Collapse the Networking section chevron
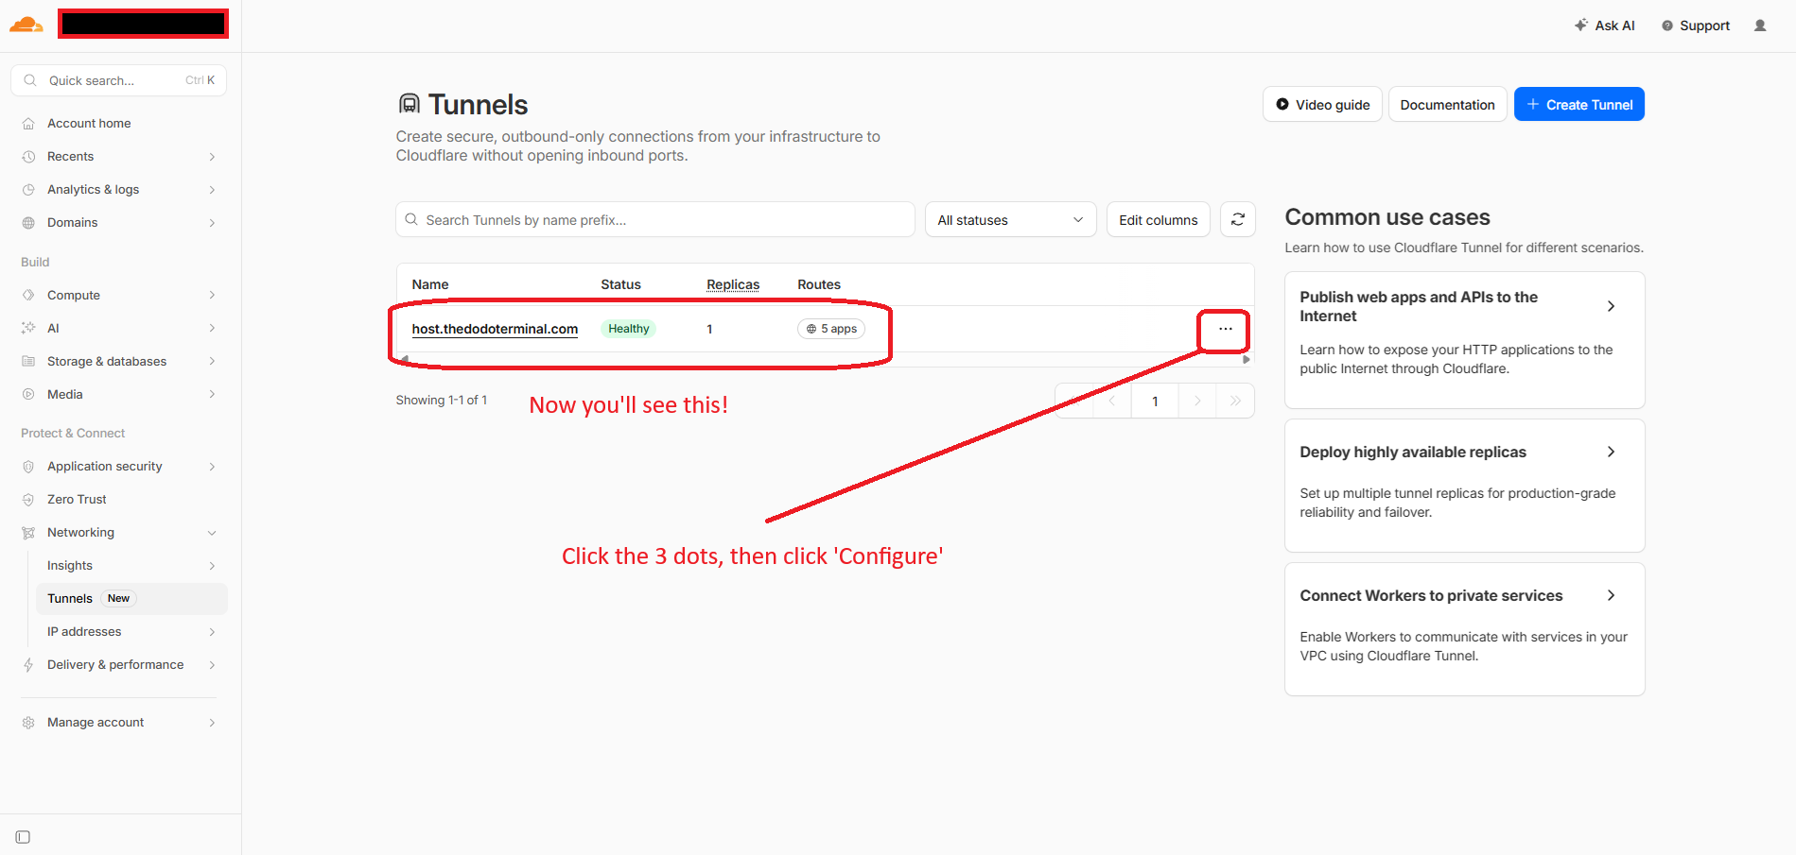The width and height of the screenshot is (1796, 855). [x=212, y=533]
